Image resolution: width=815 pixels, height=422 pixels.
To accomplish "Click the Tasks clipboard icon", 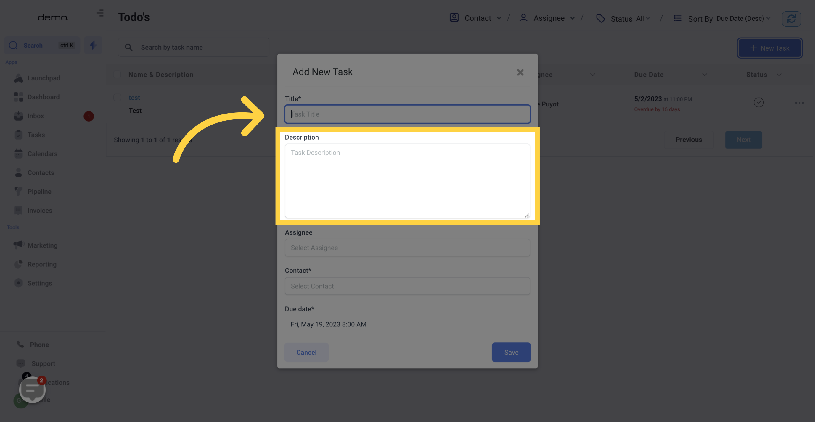I will click(18, 135).
